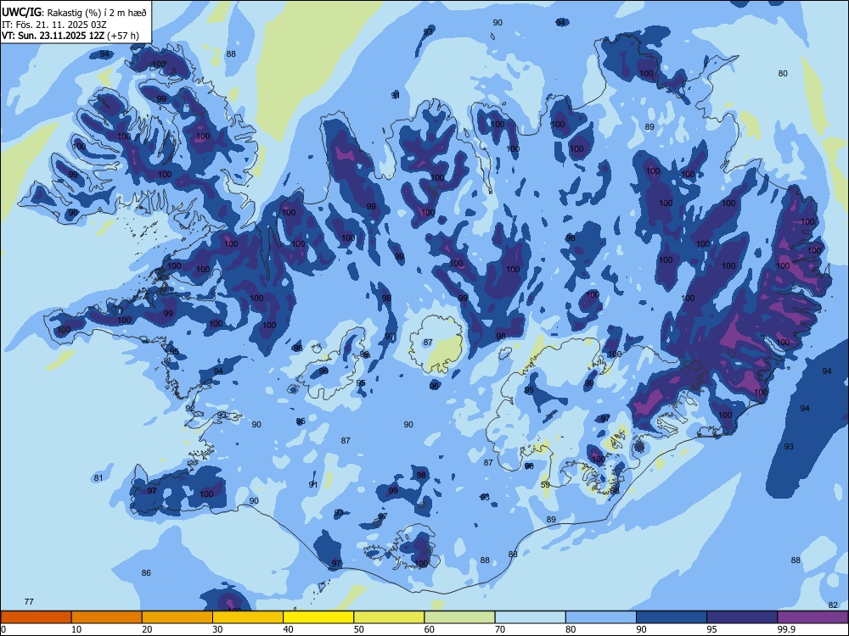The image size is (849, 636).
Task: Click the 50–60% pale yellow legend swatch
Action: [x=389, y=617]
